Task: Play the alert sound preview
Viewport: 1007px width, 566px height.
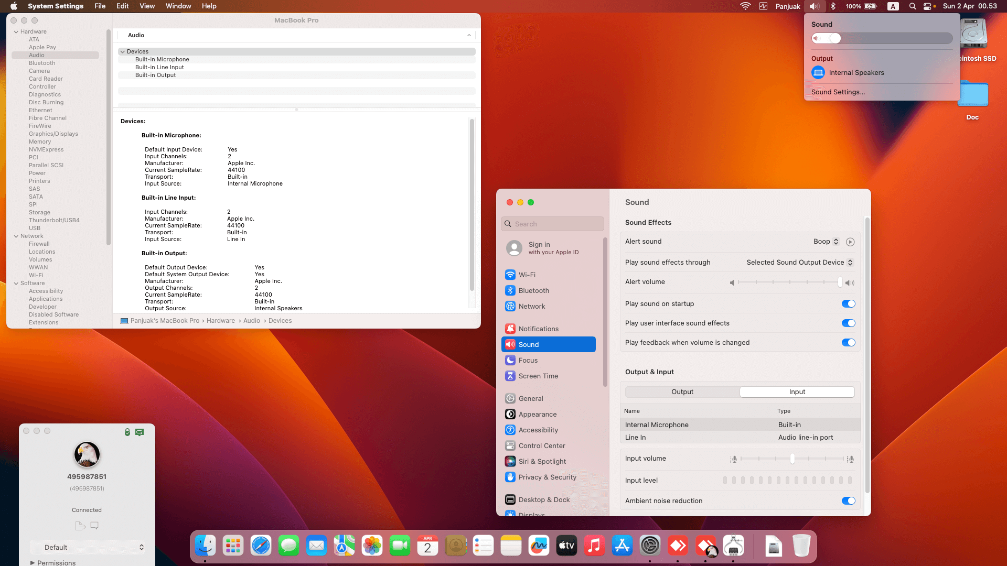Action: pyautogui.click(x=850, y=242)
